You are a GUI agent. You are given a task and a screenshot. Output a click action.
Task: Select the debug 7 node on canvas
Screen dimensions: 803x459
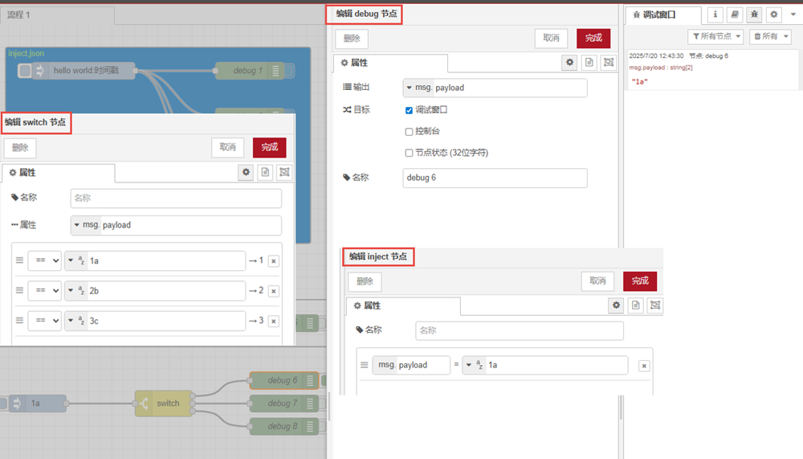(x=284, y=404)
